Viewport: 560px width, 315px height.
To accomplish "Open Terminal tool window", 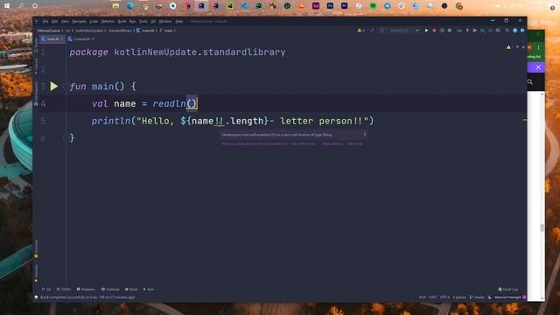I will (x=110, y=290).
